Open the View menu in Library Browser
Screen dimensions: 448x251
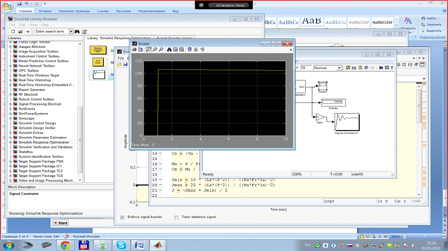33,25
